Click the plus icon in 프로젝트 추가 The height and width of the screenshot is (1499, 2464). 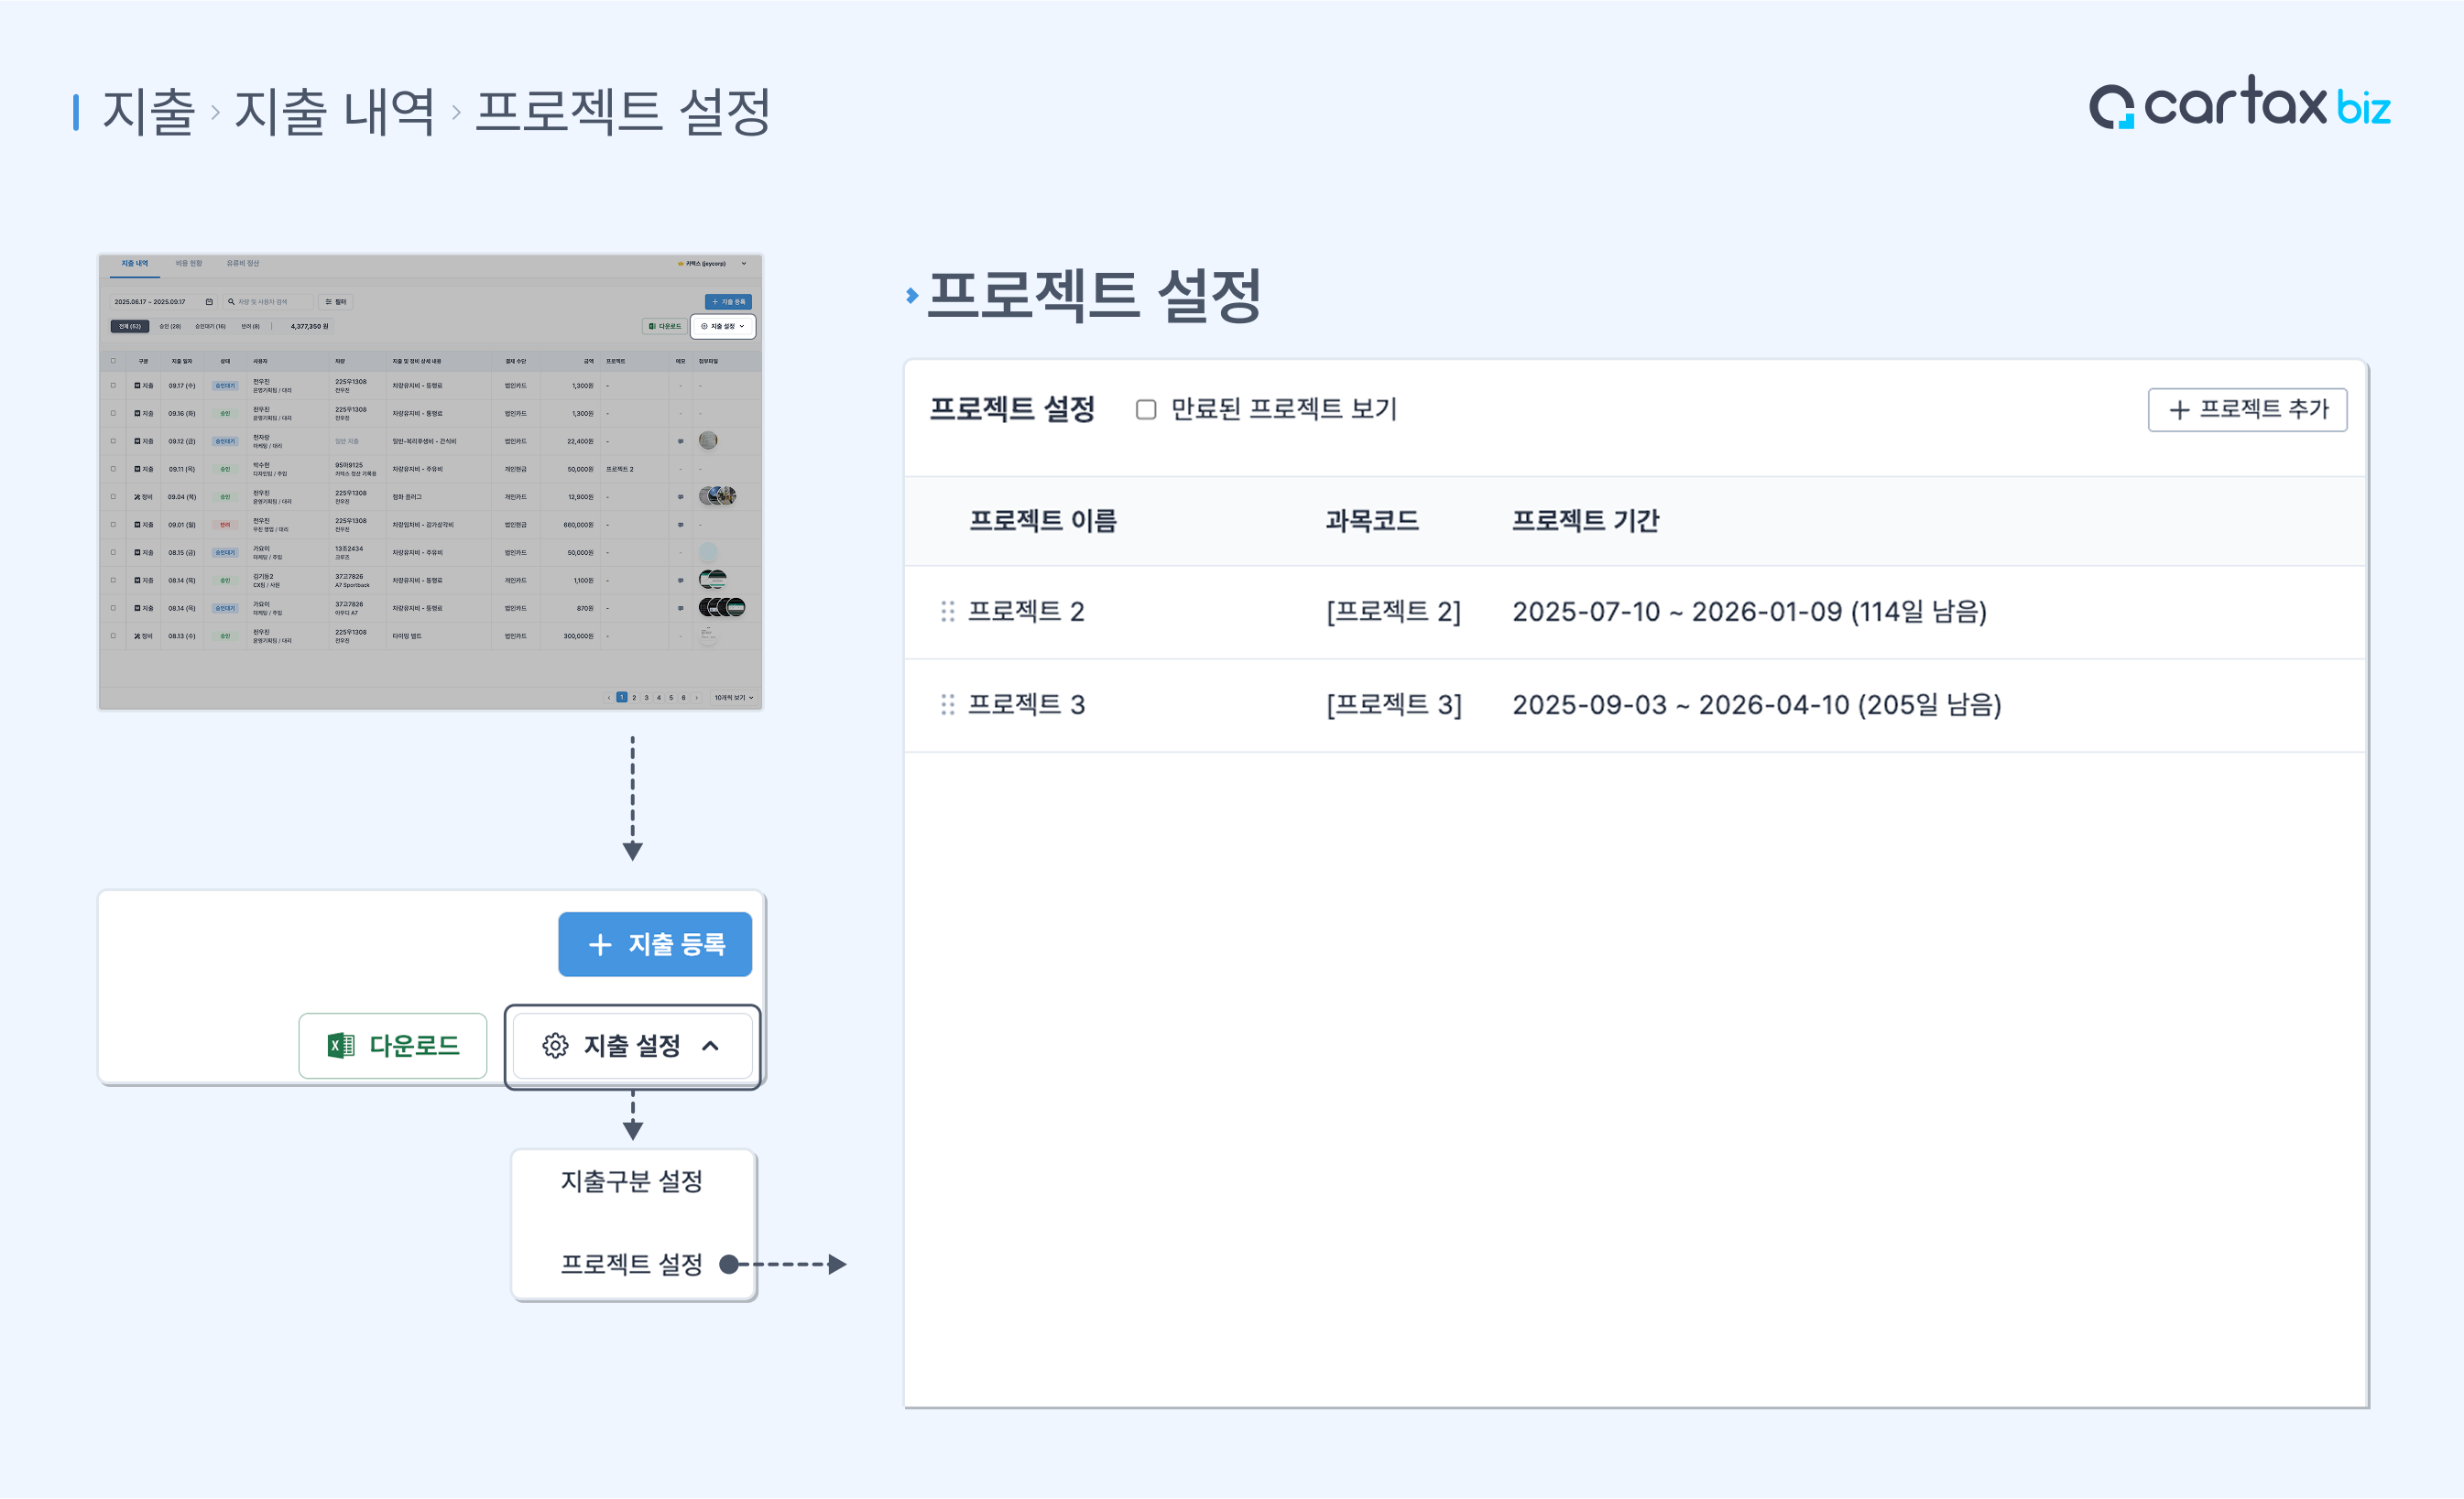click(x=2179, y=410)
